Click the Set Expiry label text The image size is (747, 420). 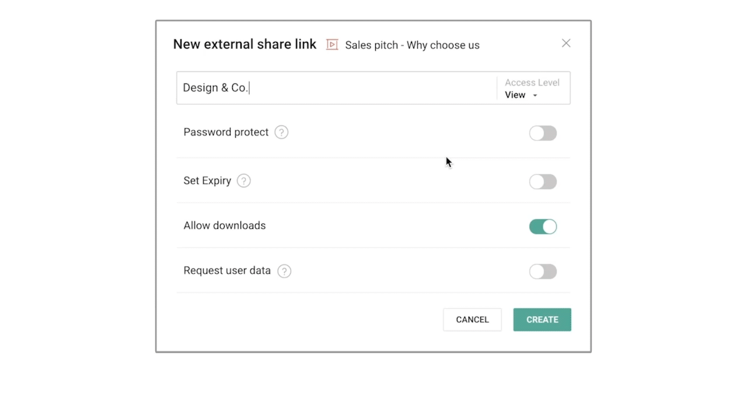(x=207, y=181)
